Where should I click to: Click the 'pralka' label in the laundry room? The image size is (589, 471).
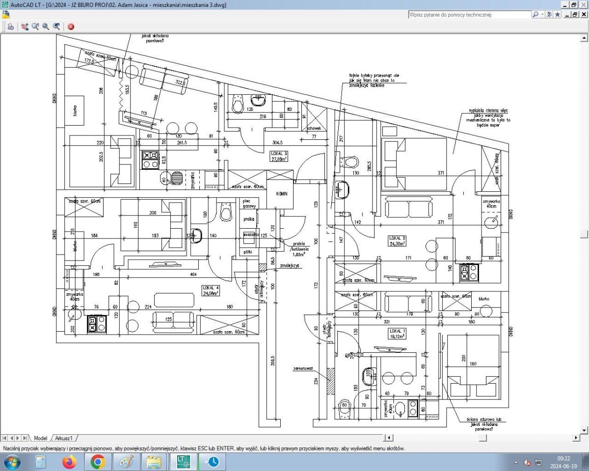point(248,219)
